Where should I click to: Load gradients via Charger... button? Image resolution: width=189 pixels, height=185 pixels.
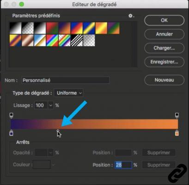click(164, 48)
